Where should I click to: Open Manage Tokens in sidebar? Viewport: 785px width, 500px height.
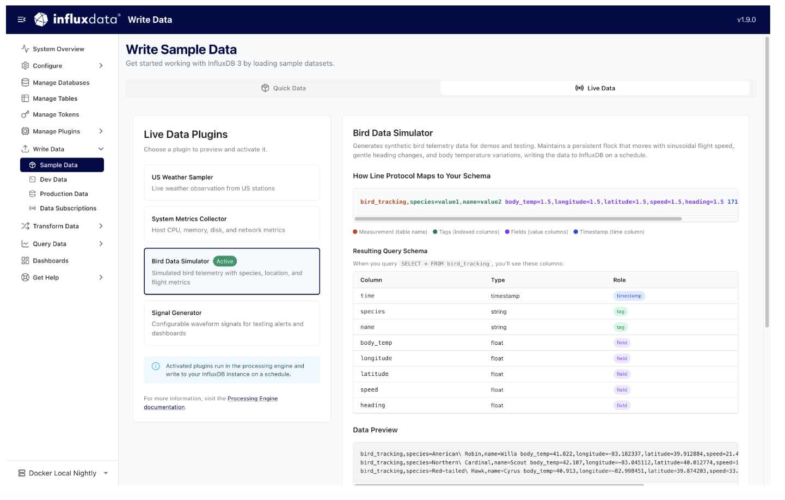[x=56, y=114]
